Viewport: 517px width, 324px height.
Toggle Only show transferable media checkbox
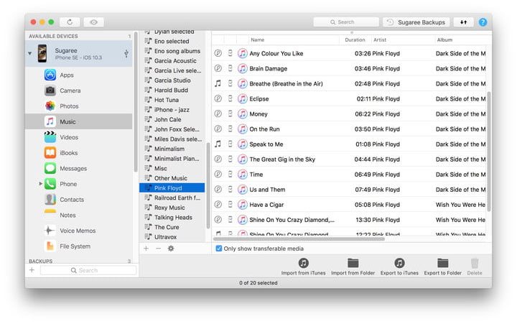click(x=219, y=249)
